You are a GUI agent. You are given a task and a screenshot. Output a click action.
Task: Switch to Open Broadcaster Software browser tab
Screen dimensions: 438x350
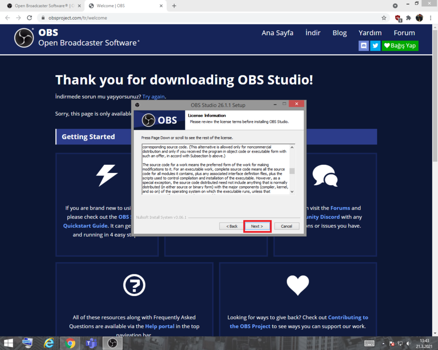pos(44,5)
